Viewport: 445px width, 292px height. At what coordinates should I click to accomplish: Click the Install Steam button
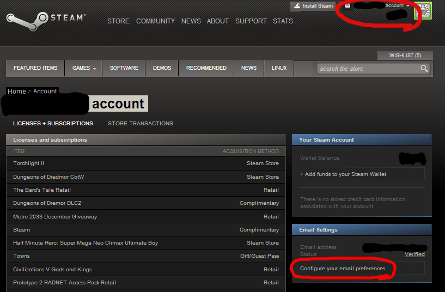[313, 6]
